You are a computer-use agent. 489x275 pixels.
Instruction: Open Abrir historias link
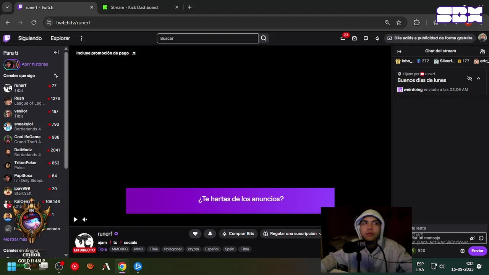coord(35,64)
